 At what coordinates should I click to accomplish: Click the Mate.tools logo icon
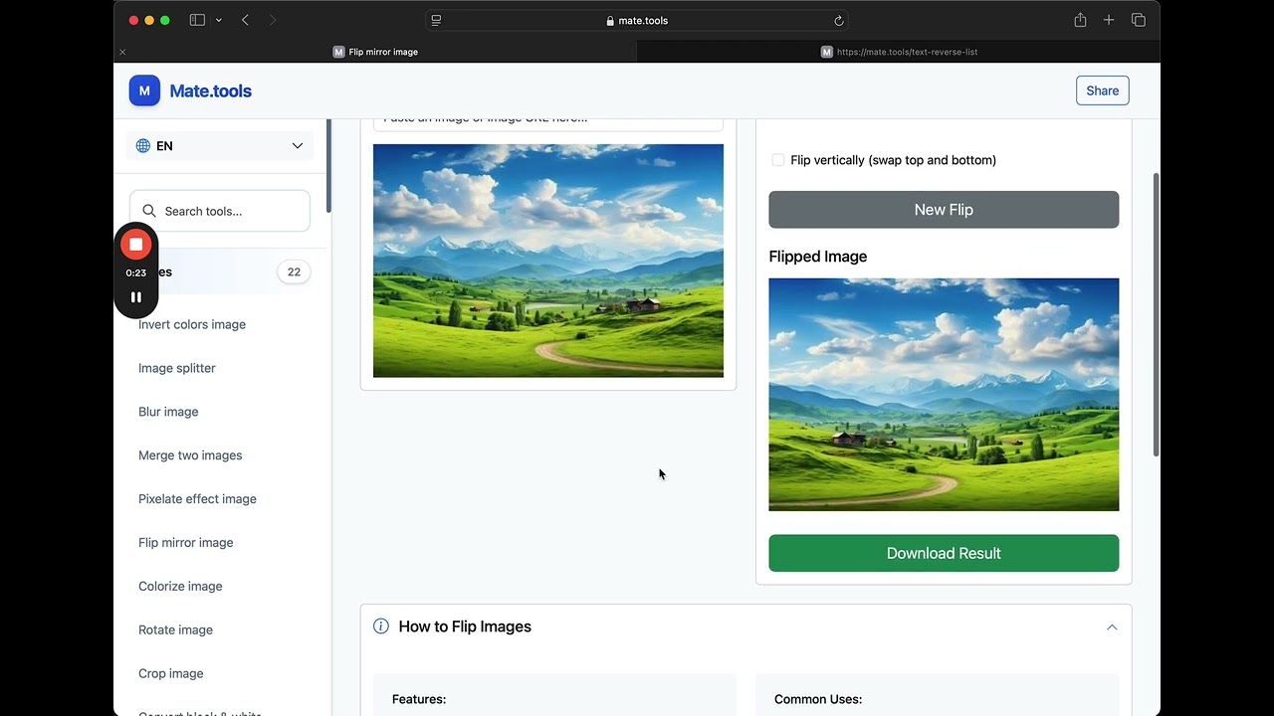click(x=144, y=90)
